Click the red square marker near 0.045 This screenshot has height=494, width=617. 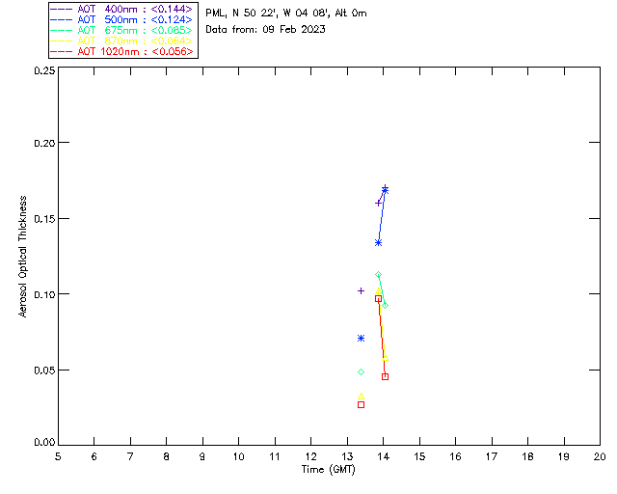(386, 377)
